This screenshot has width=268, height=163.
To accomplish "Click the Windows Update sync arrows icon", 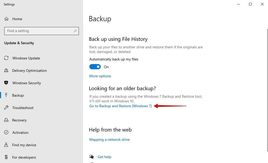I will (x=6, y=58).
